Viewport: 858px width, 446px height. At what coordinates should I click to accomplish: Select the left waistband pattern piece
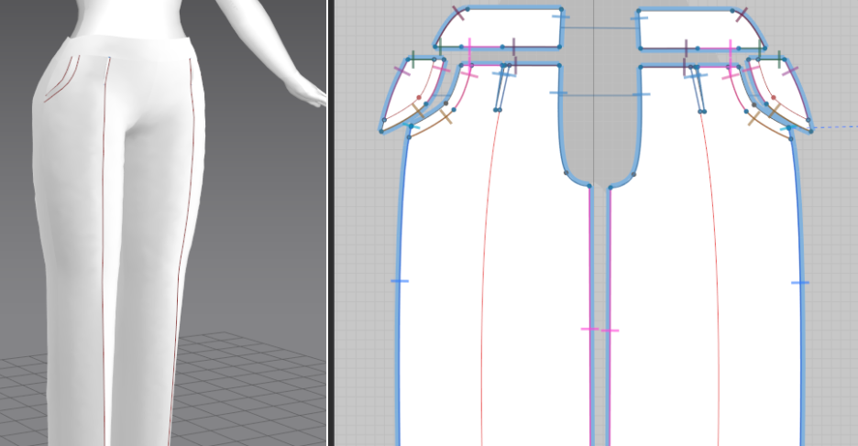tap(500, 27)
